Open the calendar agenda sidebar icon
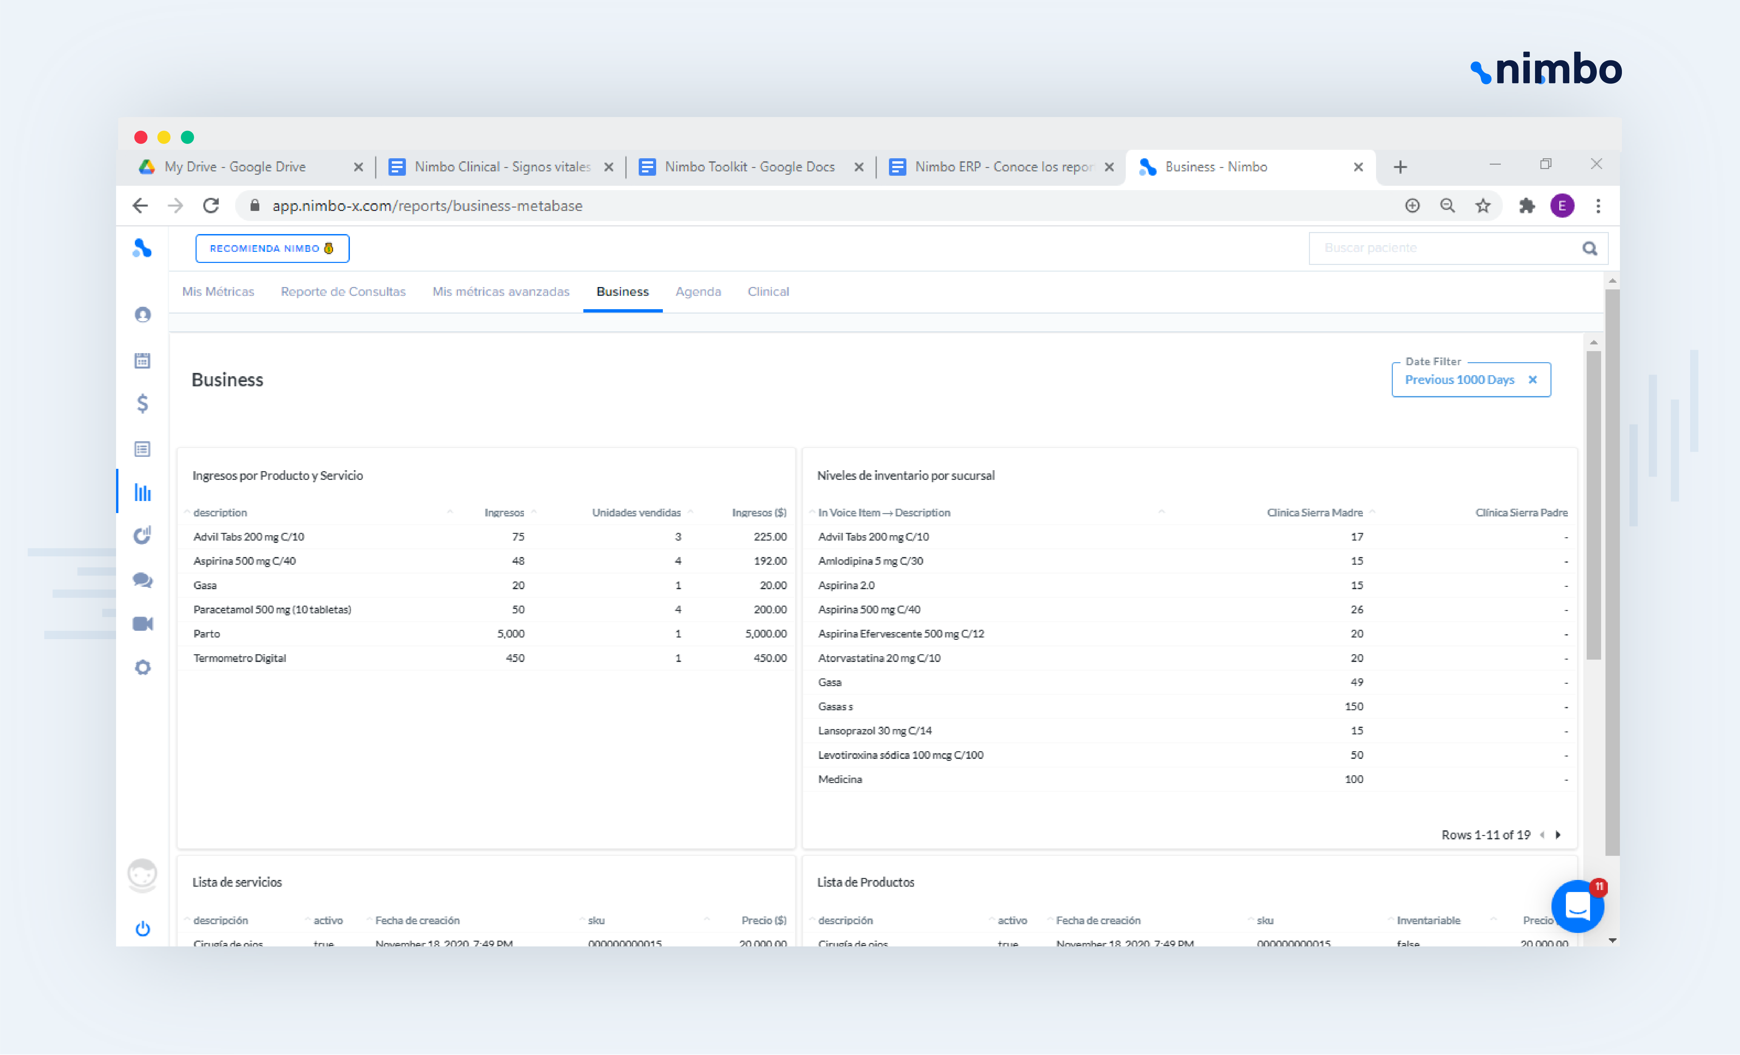 [143, 361]
